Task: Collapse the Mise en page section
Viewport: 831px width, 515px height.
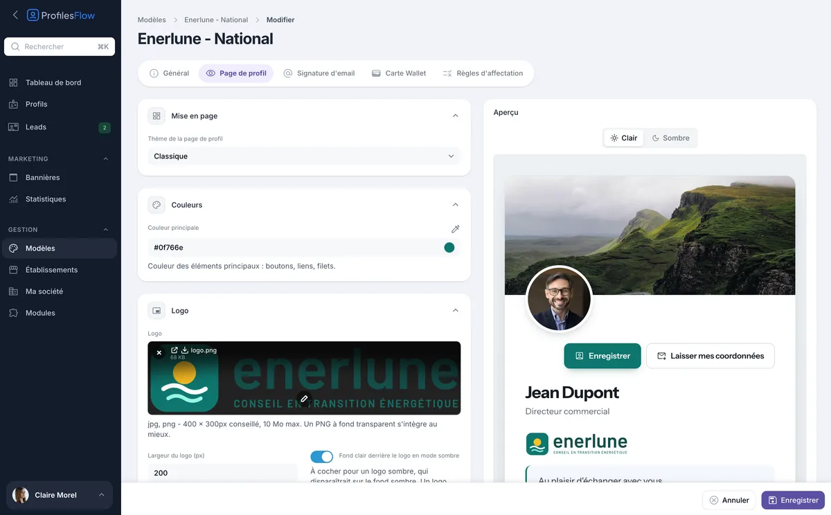Action: (455, 116)
